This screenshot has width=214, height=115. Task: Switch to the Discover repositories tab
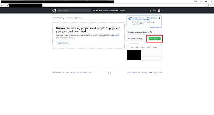[x=75, y=18]
